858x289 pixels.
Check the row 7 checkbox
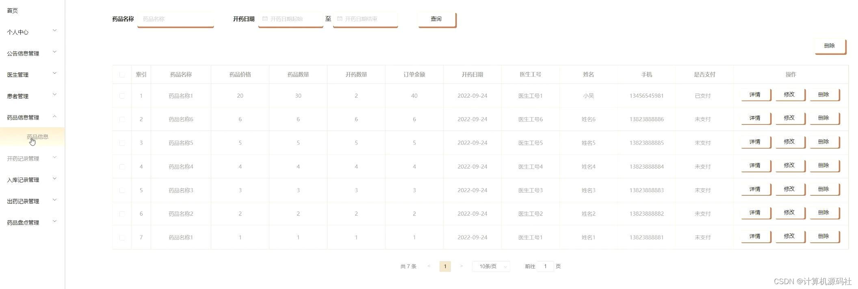click(x=122, y=238)
